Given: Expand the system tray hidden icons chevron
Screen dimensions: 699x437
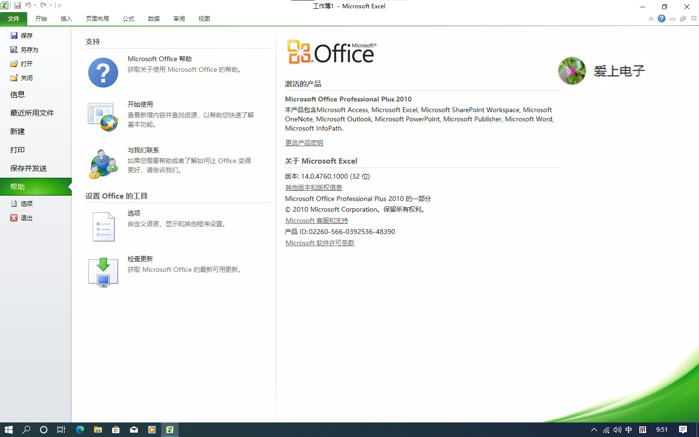Looking at the screenshot, I should (594, 430).
